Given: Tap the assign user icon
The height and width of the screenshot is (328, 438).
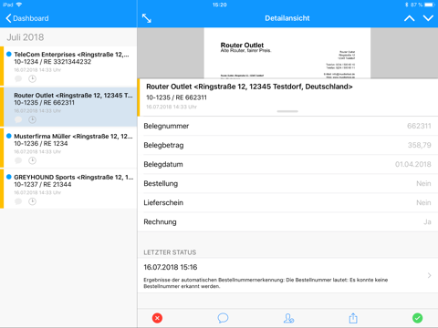Looking at the screenshot, I should [288, 318].
